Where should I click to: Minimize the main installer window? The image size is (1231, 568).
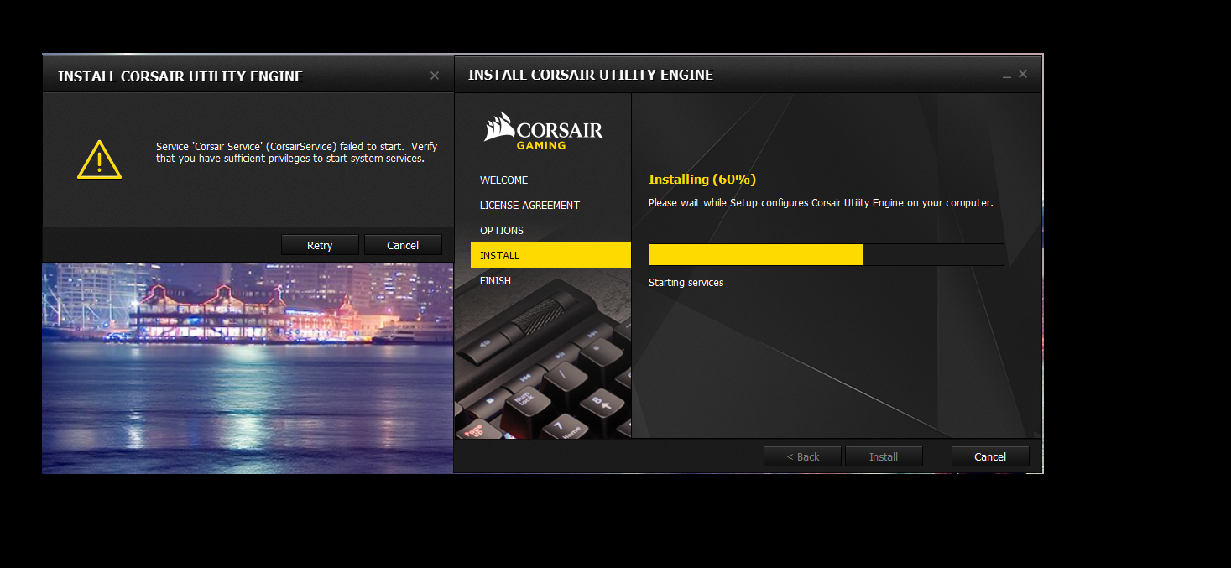coord(1007,76)
